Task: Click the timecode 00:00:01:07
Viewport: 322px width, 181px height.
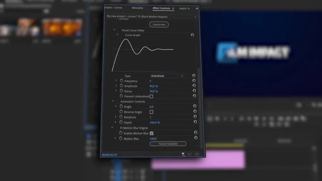Action: [109, 155]
